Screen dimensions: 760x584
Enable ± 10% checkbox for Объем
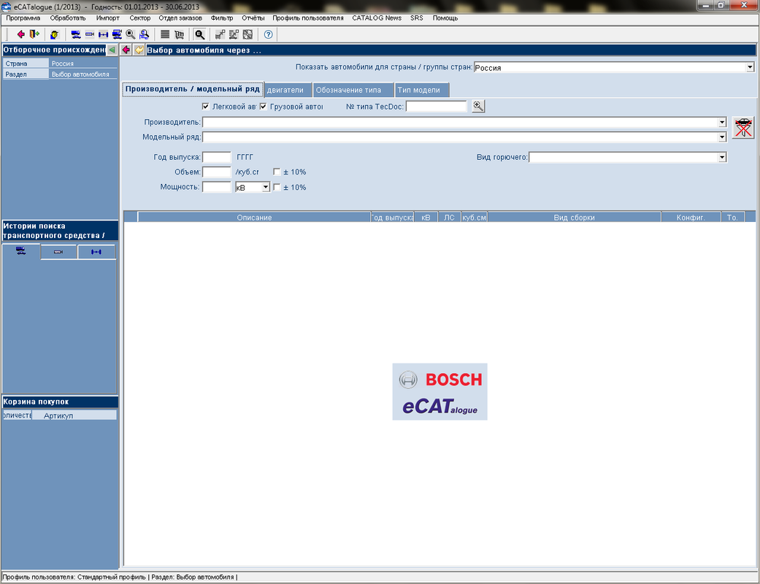tap(277, 172)
